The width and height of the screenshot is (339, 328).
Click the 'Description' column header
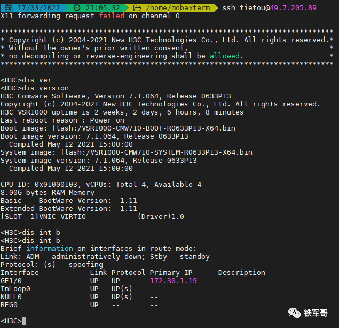click(x=241, y=272)
